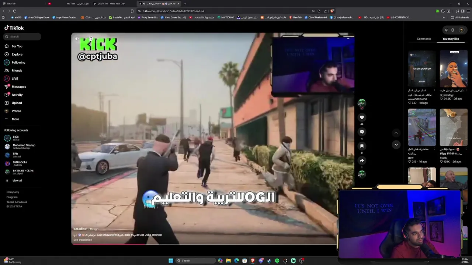This screenshot has width=472, height=265.
Task: Open the spinning sound disc icon
Action: click(362, 174)
